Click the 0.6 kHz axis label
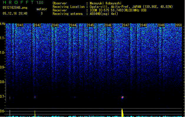The height and width of the screenshot is (117, 185). point(2,111)
